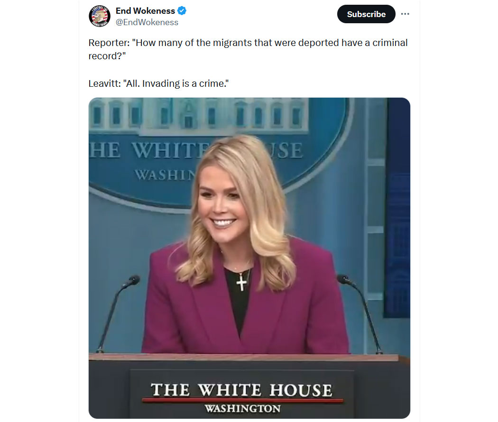This screenshot has height=422, width=498.
Task: Click the cross necklace in the video
Action: click(242, 282)
